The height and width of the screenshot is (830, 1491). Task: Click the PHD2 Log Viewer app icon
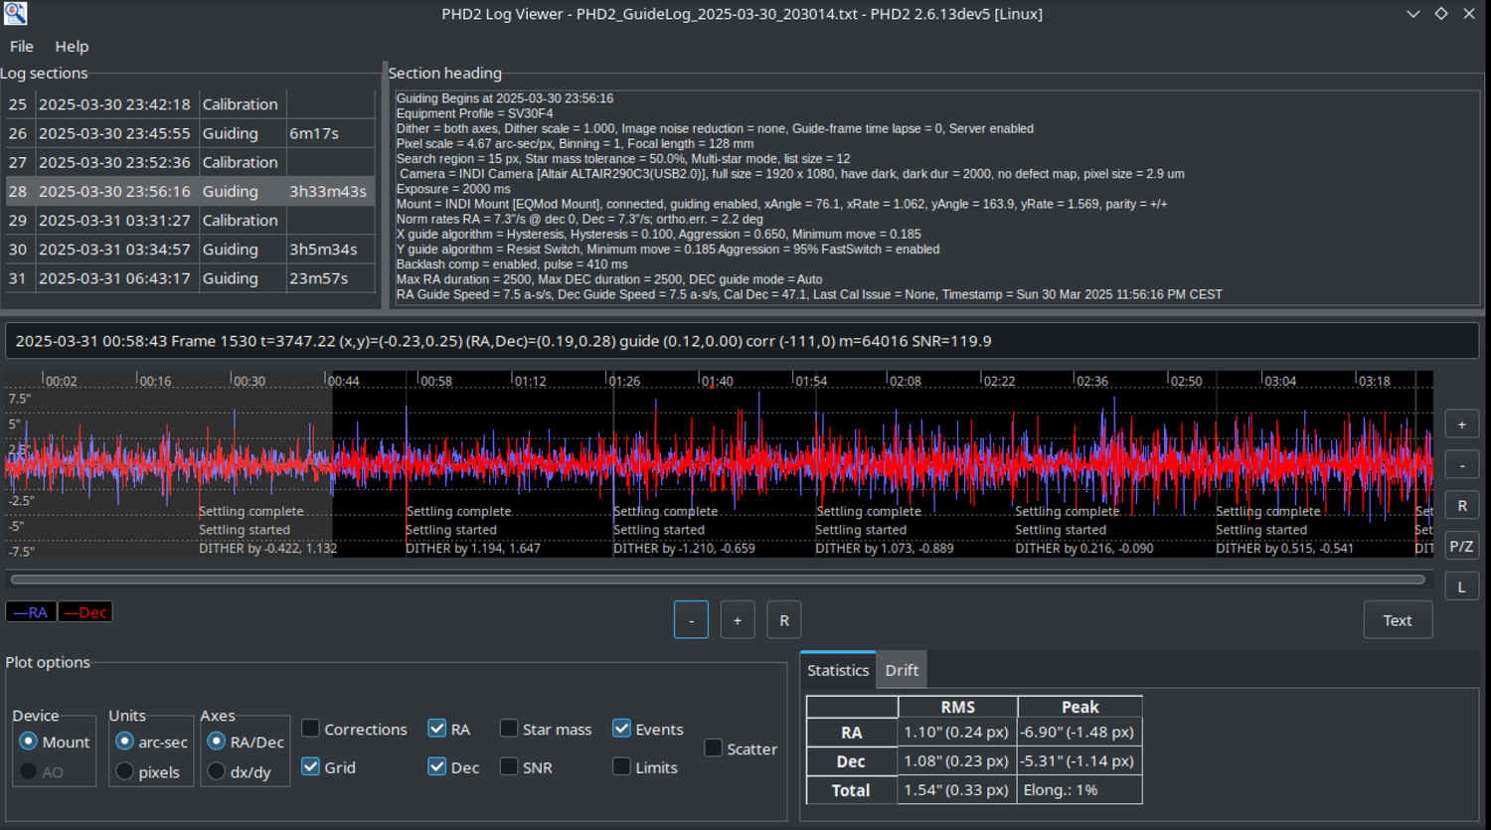15,14
